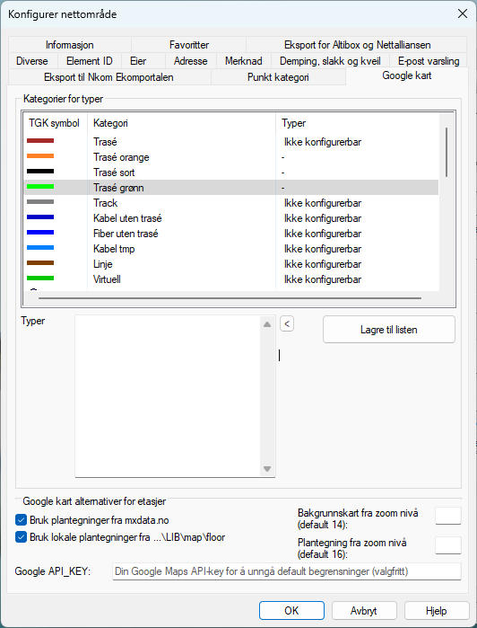Select the 'Trasé orange' row
The width and height of the screenshot is (477, 628).
point(231,157)
